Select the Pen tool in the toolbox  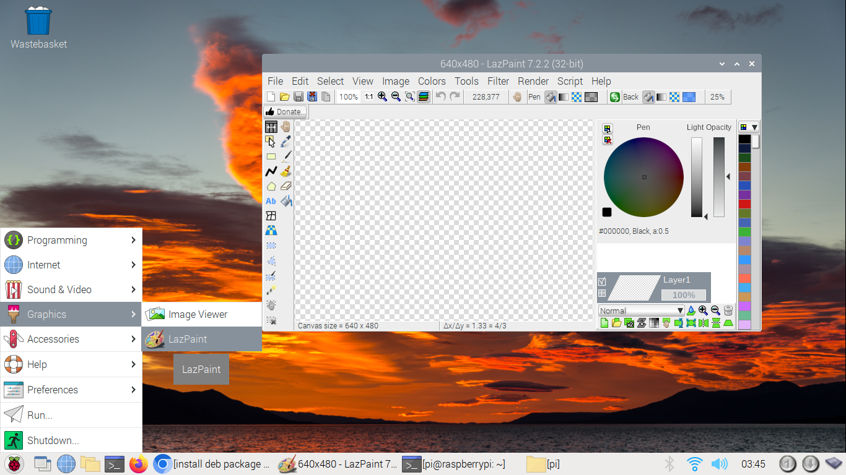coord(286,156)
